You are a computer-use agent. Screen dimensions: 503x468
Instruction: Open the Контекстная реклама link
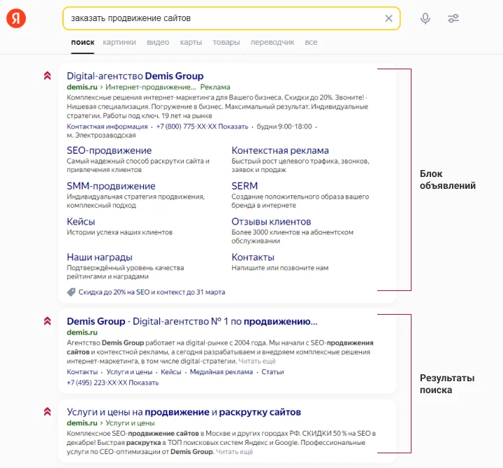coord(280,150)
